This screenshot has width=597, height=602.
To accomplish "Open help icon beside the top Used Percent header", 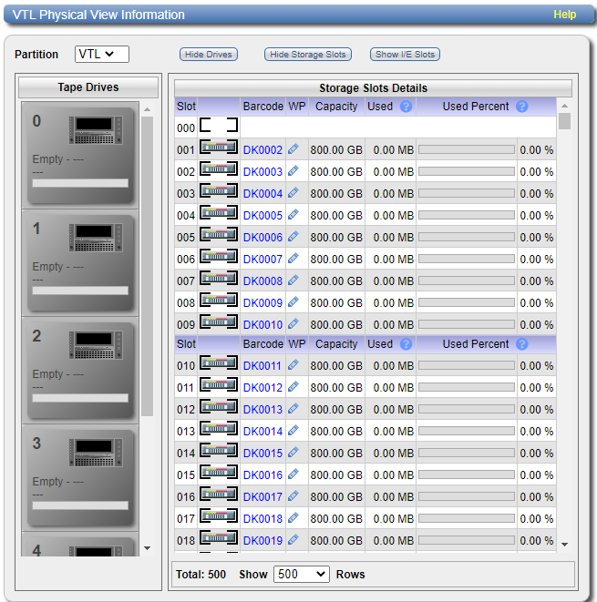I will pos(521,107).
